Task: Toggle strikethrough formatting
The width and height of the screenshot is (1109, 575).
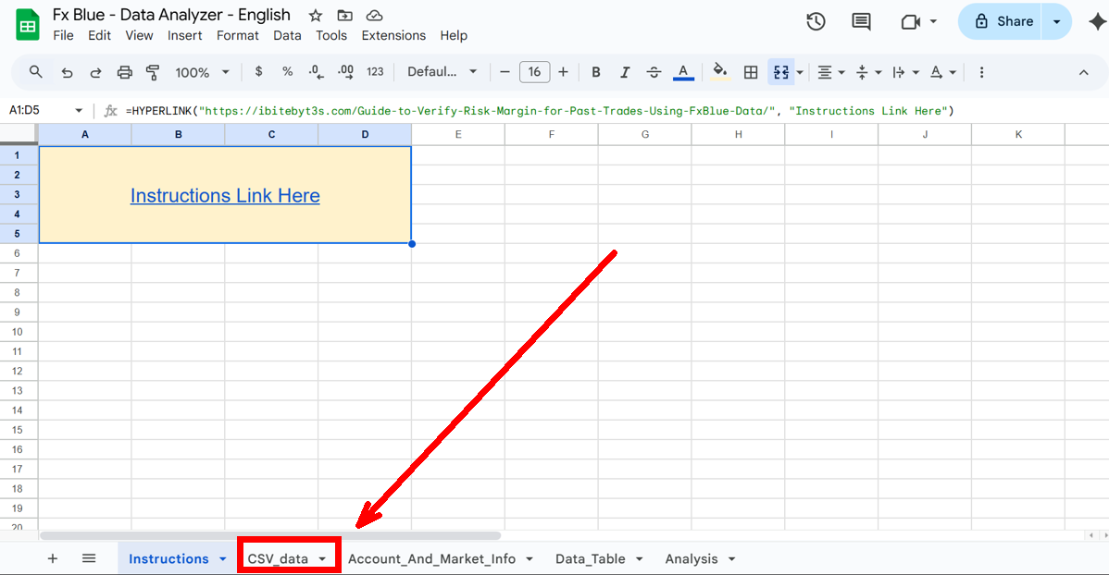Action: coord(654,72)
